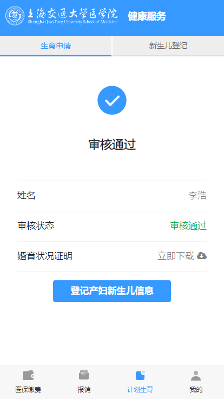Tap the 报销 label in bottom bar
Image resolution: width=224 pixels, height=399 pixels.
click(84, 390)
